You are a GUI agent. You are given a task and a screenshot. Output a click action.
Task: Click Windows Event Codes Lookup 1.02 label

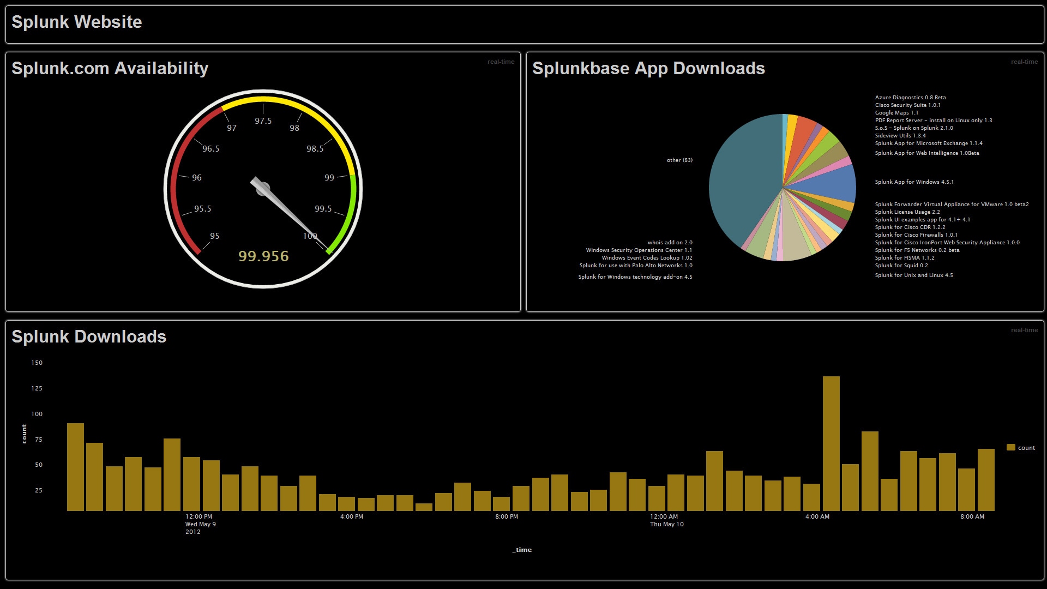click(x=647, y=258)
